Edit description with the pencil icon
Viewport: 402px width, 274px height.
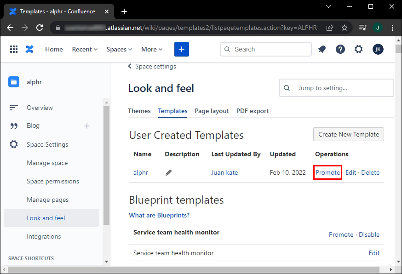point(169,172)
